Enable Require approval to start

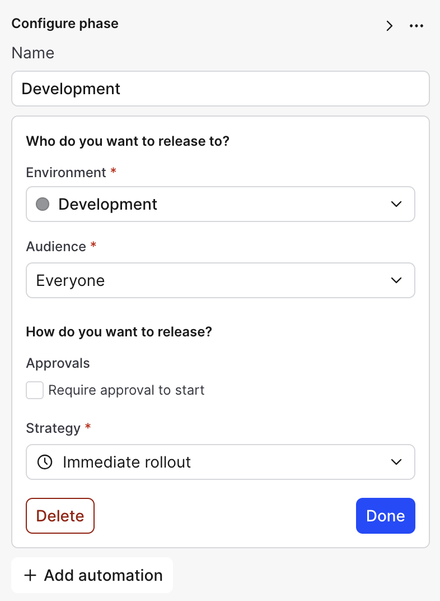click(34, 390)
